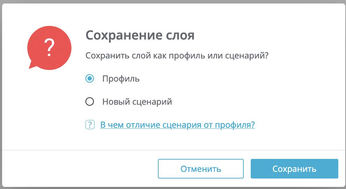Click the word сценарий? in the question text

pos(247,56)
